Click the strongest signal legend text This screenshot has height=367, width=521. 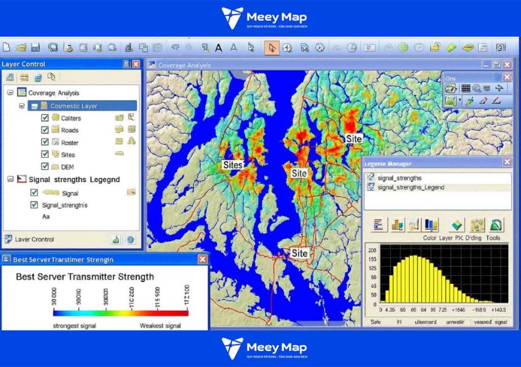pos(75,326)
